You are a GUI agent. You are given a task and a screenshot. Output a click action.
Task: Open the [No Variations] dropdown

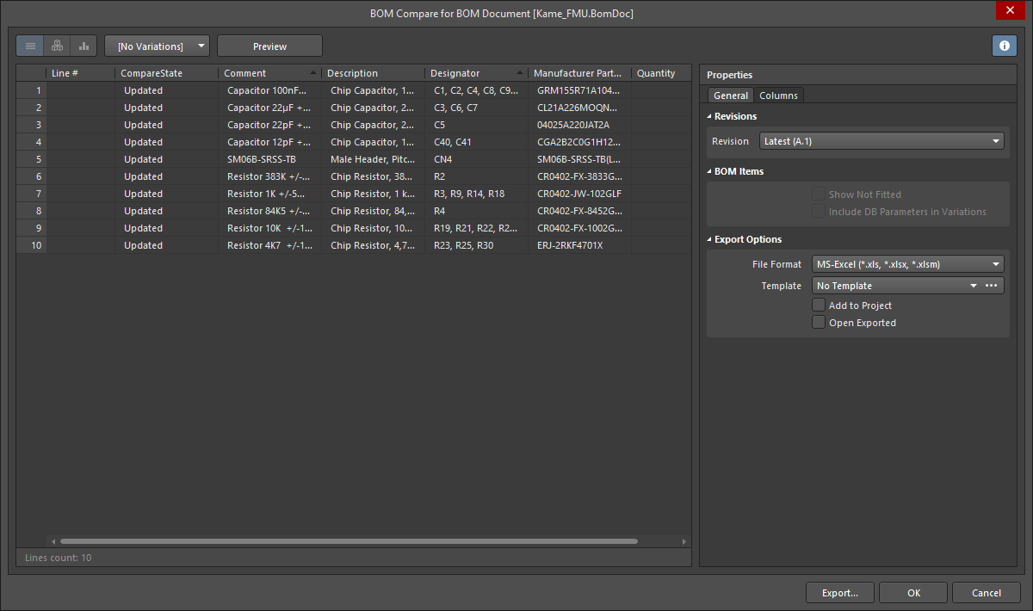[x=157, y=45]
